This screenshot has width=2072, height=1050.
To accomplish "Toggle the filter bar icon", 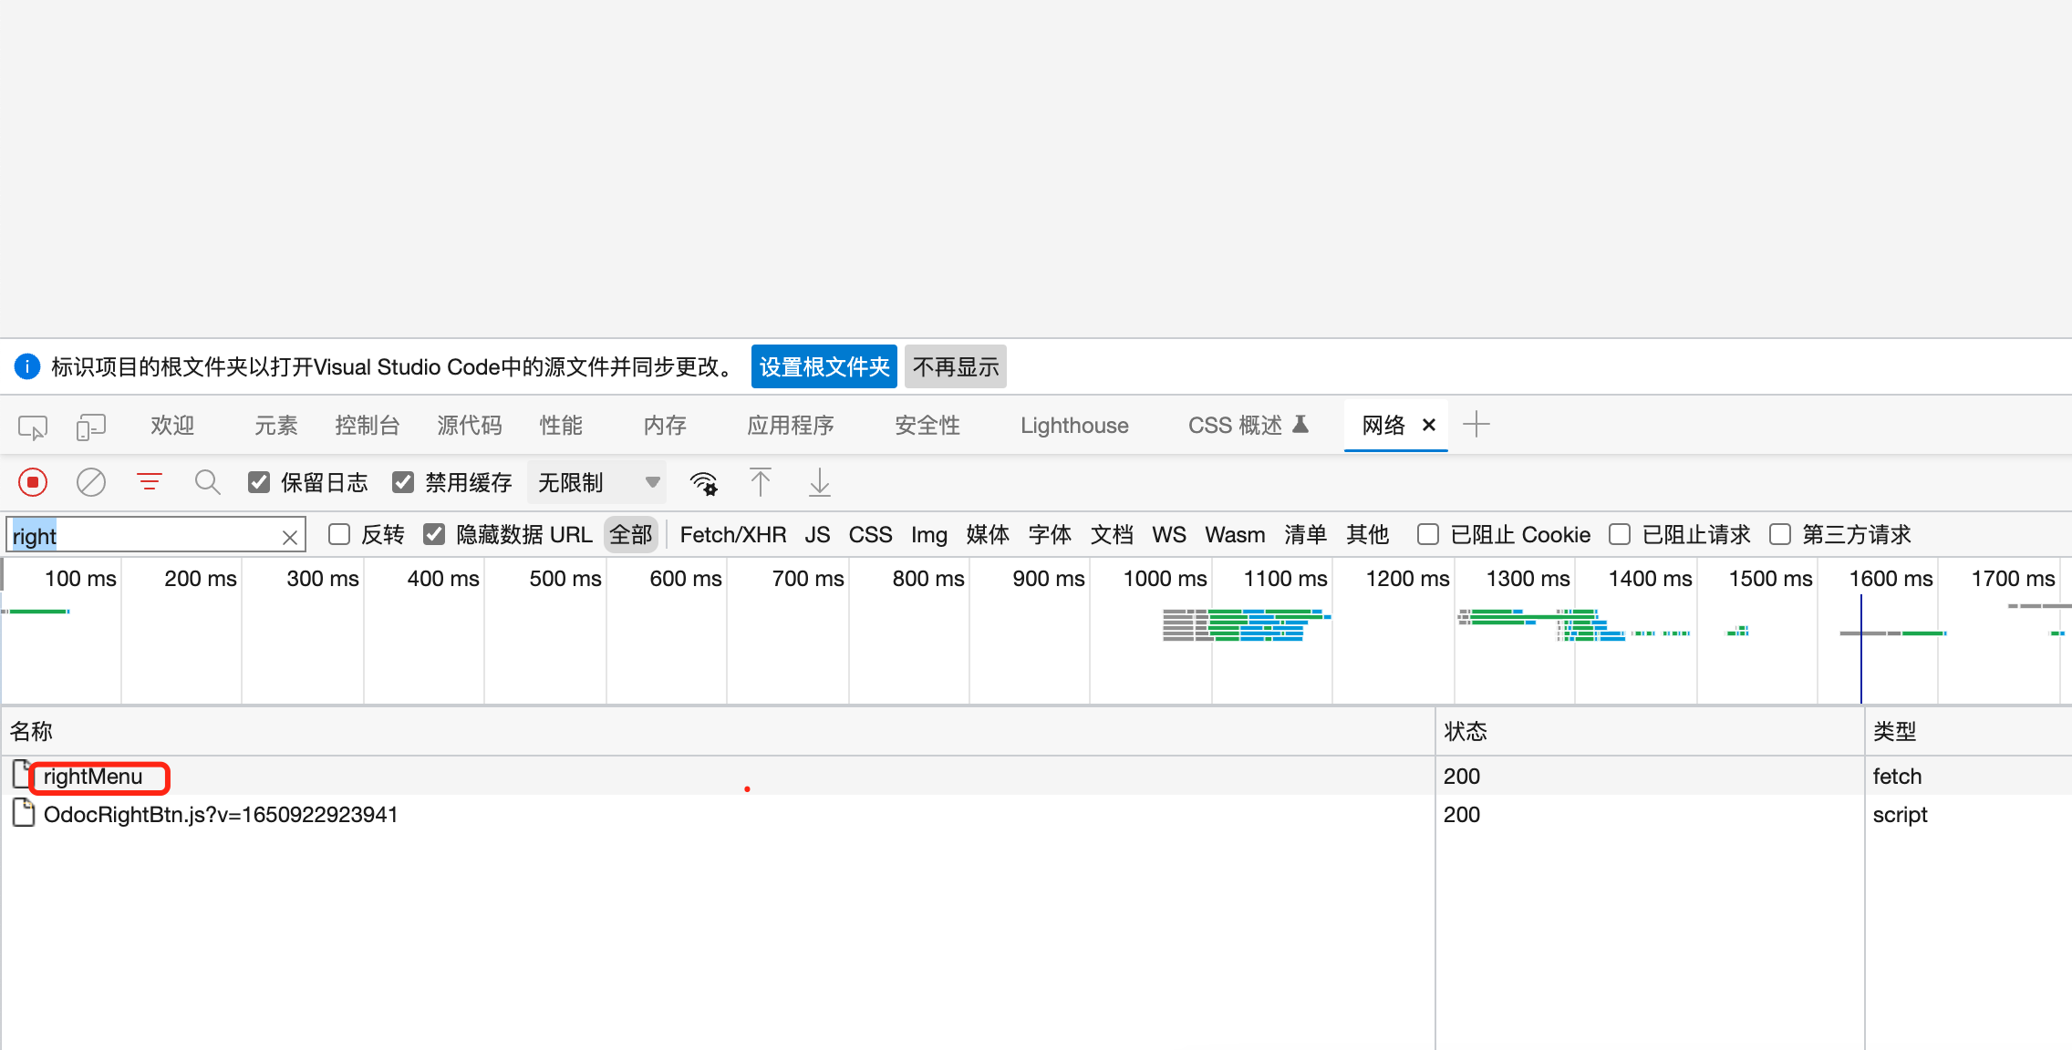I will 150,482.
